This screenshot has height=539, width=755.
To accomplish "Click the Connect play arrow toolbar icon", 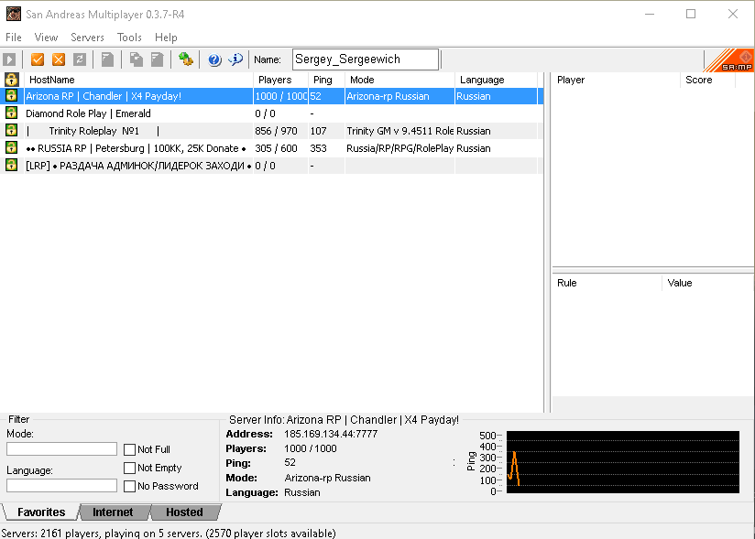I will coord(9,59).
